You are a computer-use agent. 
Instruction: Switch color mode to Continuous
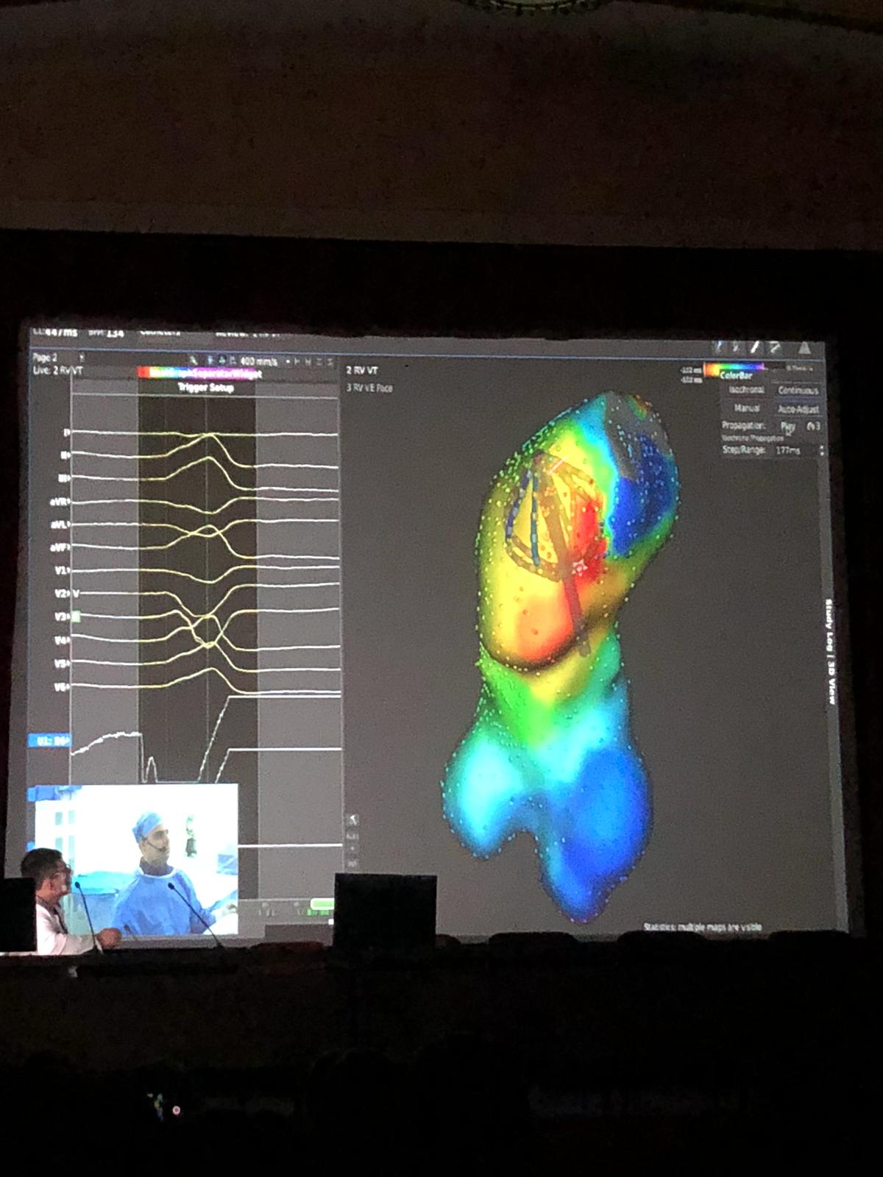798,391
